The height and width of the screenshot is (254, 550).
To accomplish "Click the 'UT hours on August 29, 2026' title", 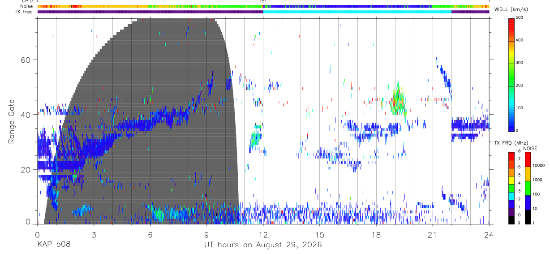I will point(263,245).
